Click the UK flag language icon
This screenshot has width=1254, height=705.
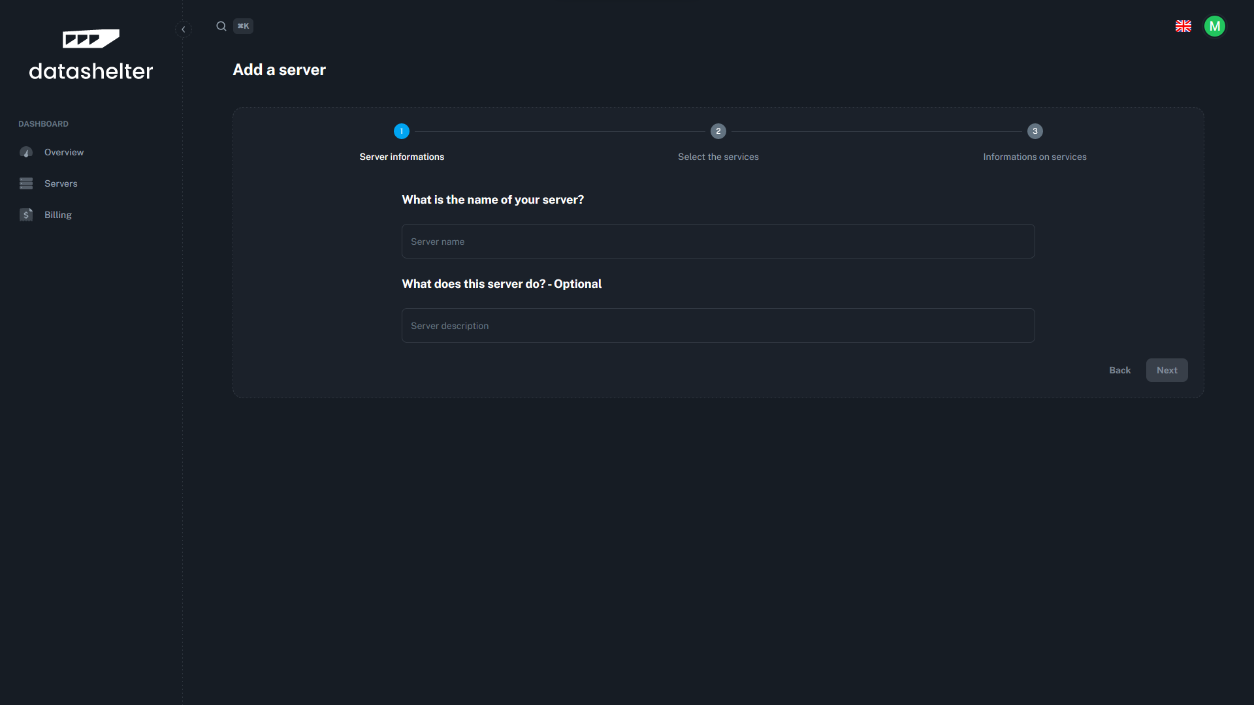click(1183, 26)
